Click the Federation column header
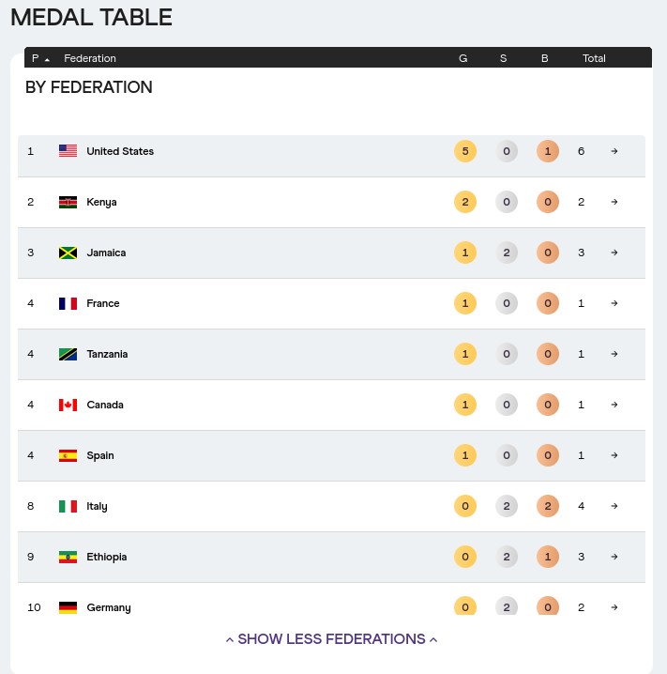 (x=90, y=58)
